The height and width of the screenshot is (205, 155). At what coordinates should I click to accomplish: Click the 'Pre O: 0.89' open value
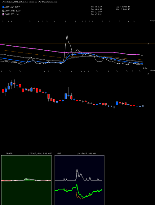96,7
